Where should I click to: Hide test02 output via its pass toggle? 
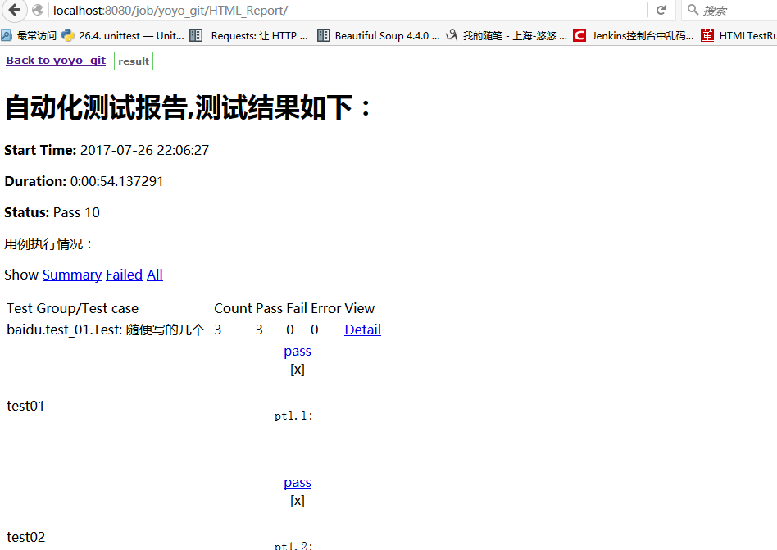click(297, 482)
